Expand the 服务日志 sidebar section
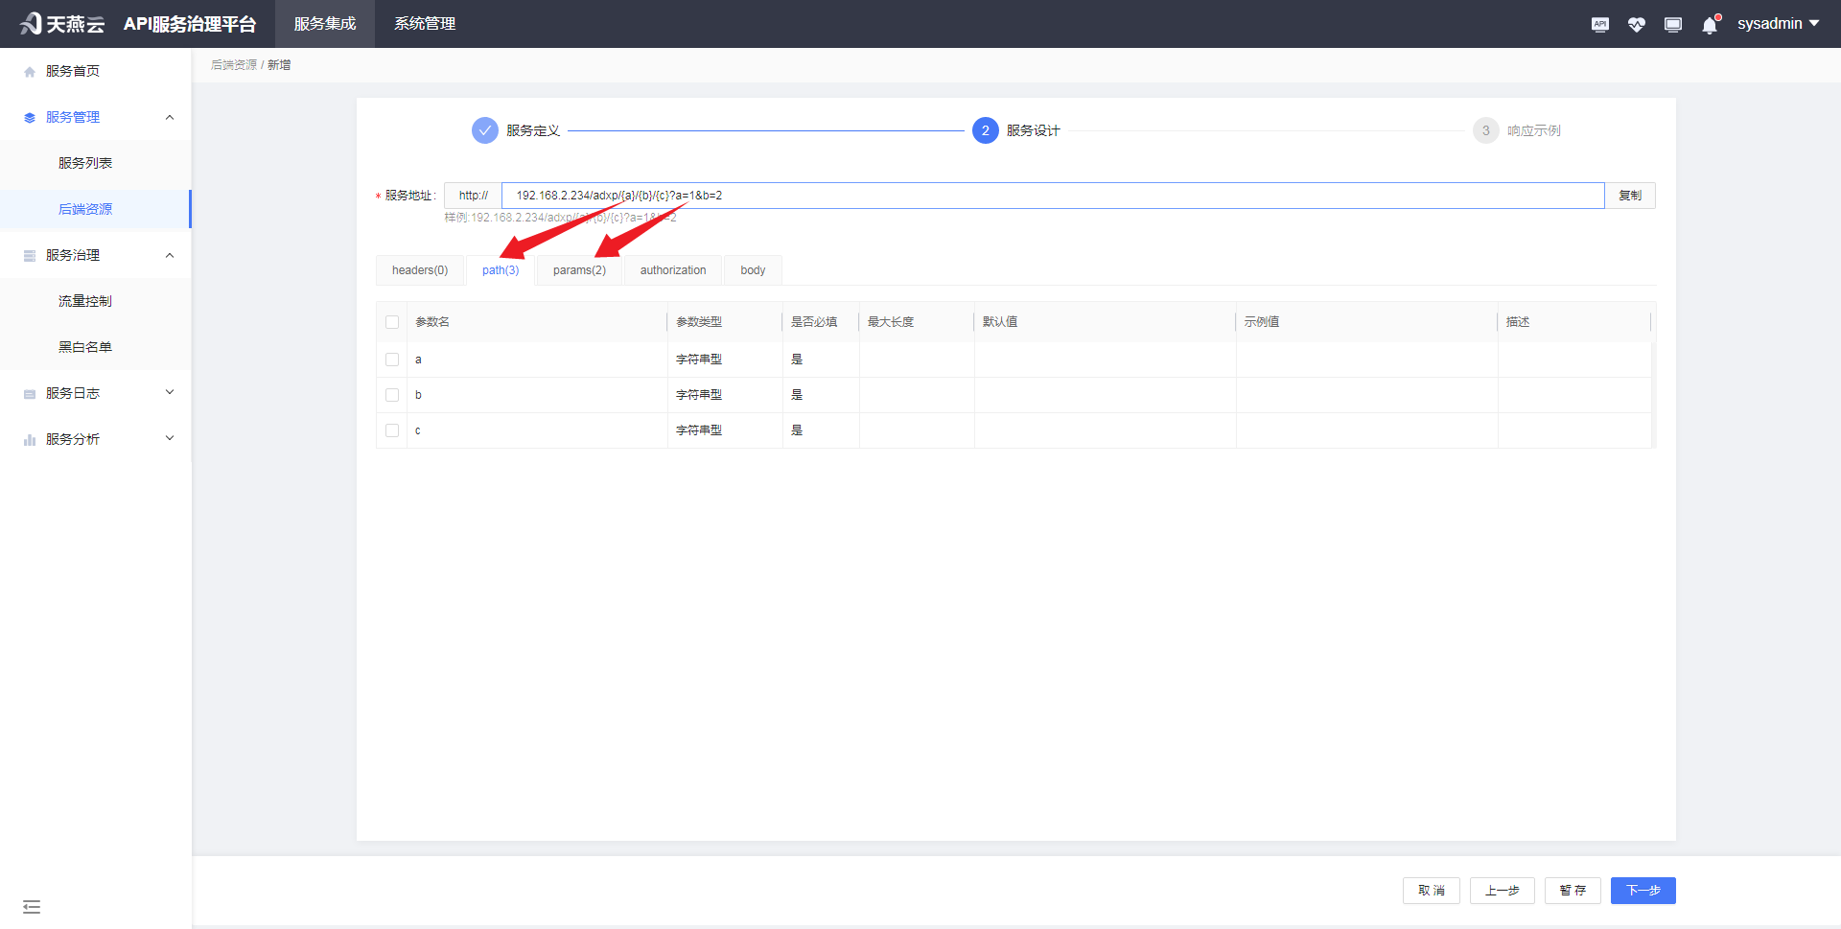This screenshot has width=1841, height=929. [170, 392]
